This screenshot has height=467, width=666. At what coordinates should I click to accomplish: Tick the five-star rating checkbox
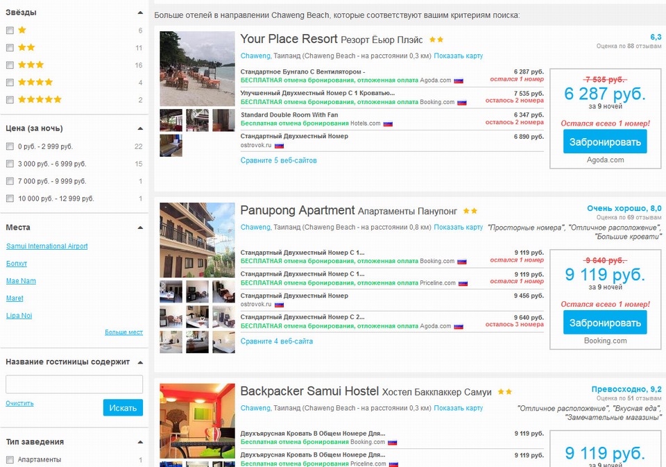pos(10,100)
